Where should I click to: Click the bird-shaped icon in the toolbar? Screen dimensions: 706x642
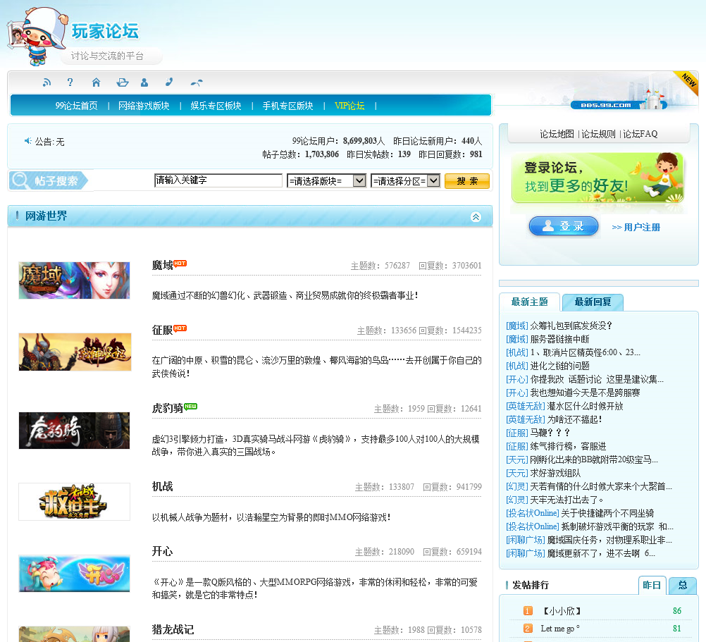[197, 82]
